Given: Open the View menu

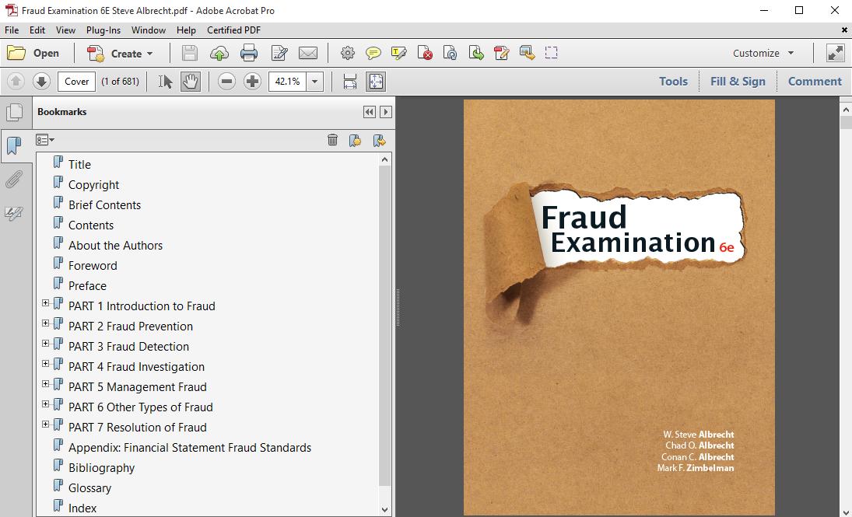Looking at the screenshot, I should (65, 30).
